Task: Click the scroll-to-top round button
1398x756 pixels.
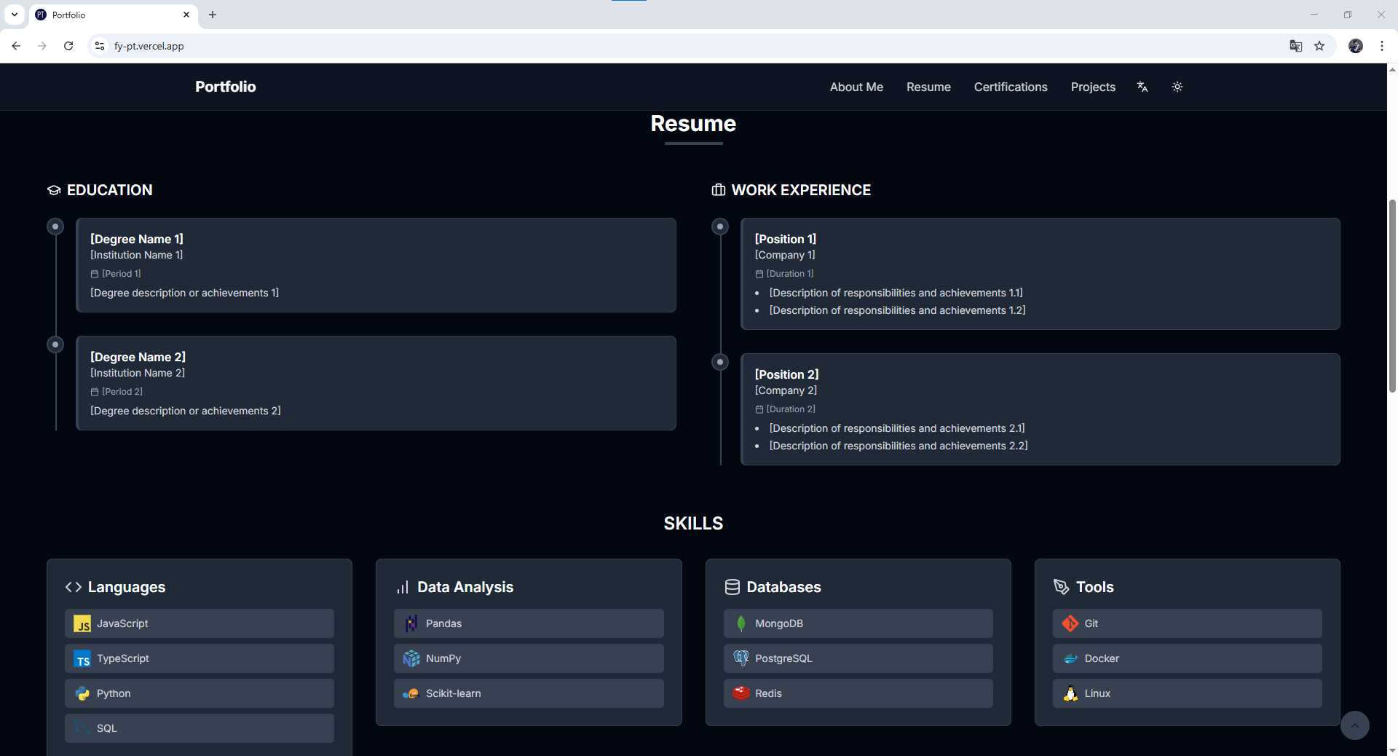Action: click(1355, 725)
